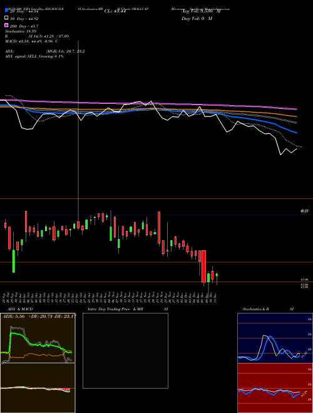This screenshot has width=313, height=413.
Task: Click the MACD values line
Action: coord(32,41)
